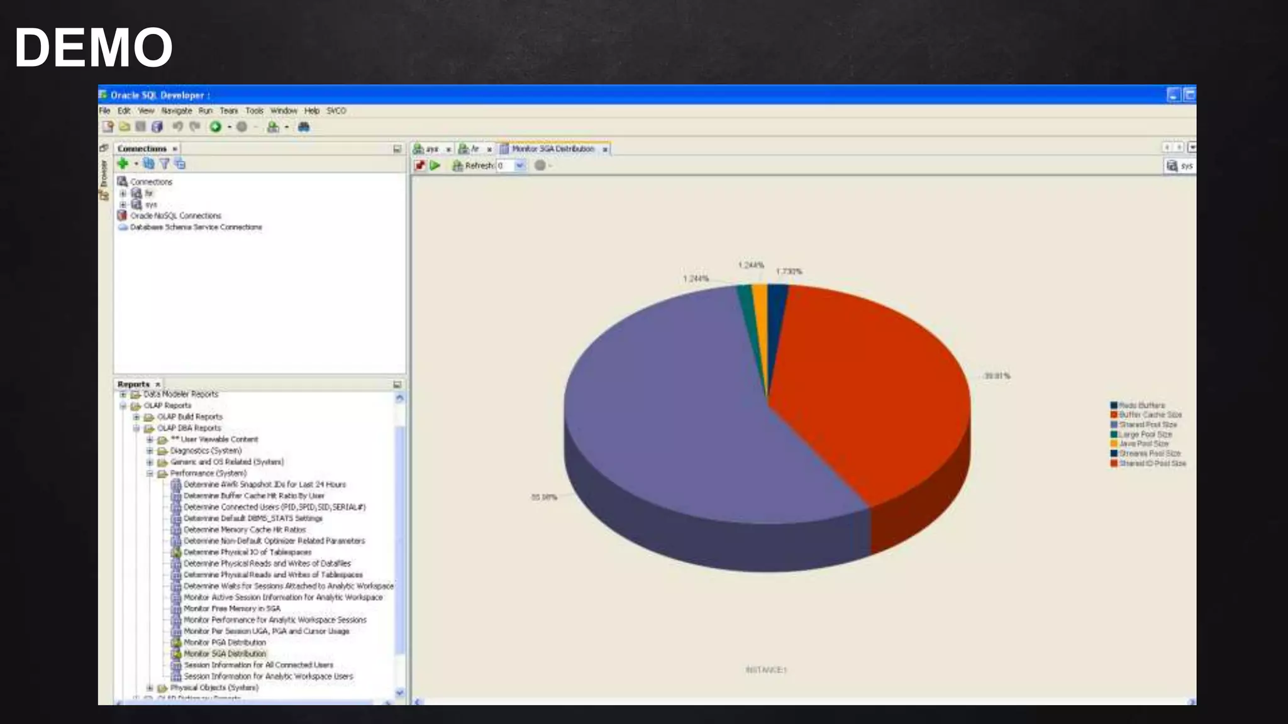Click the New Connection green plus icon
This screenshot has height=724, width=1288.
tap(123, 164)
